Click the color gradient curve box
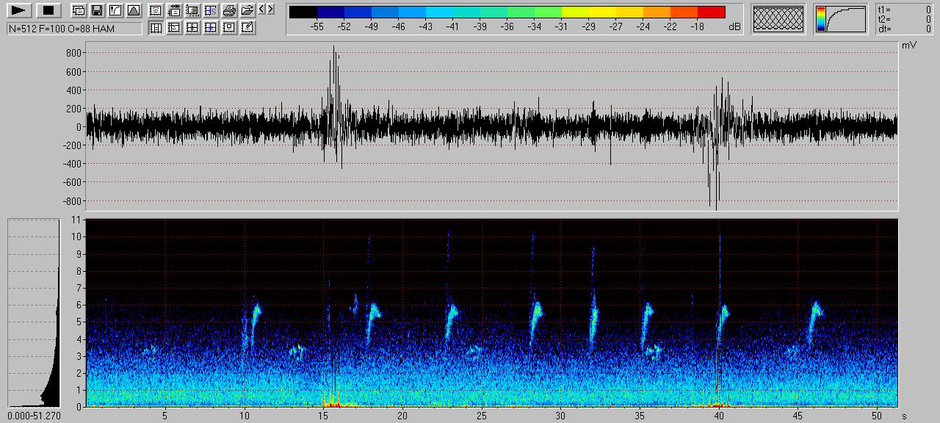This screenshot has height=423, width=940. [841, 19]
